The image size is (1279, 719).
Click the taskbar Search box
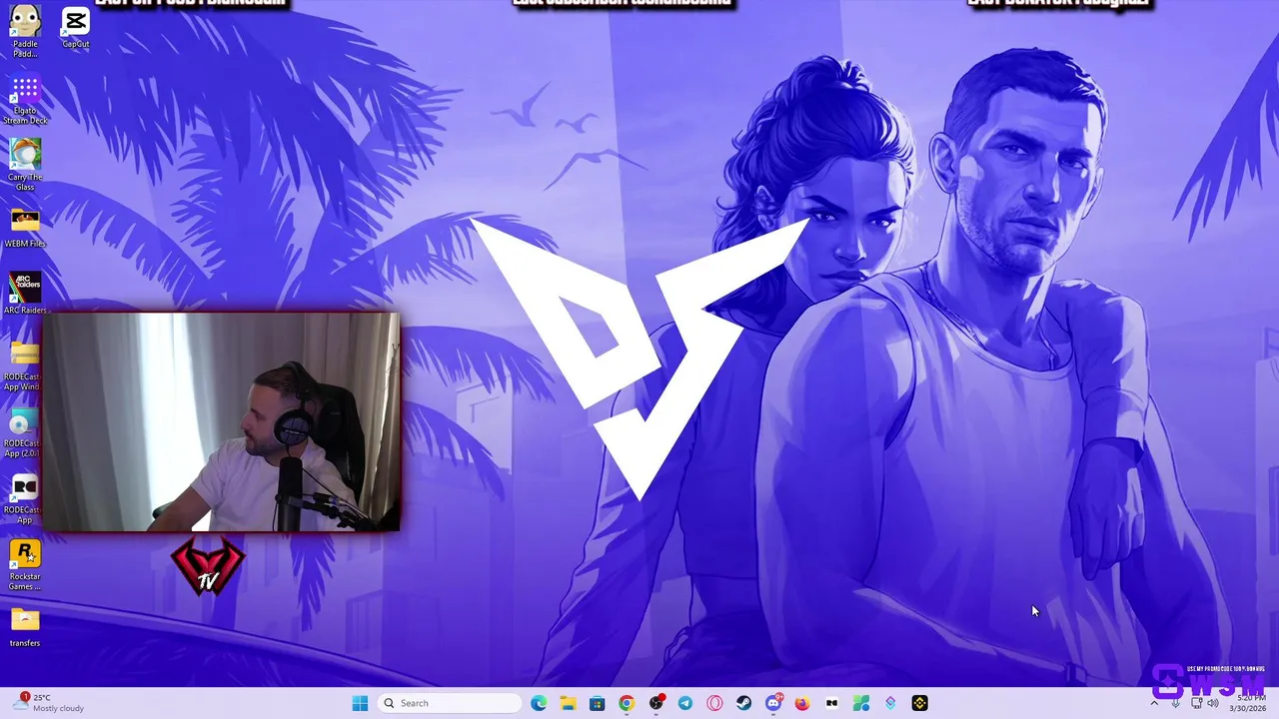(451, 703)
